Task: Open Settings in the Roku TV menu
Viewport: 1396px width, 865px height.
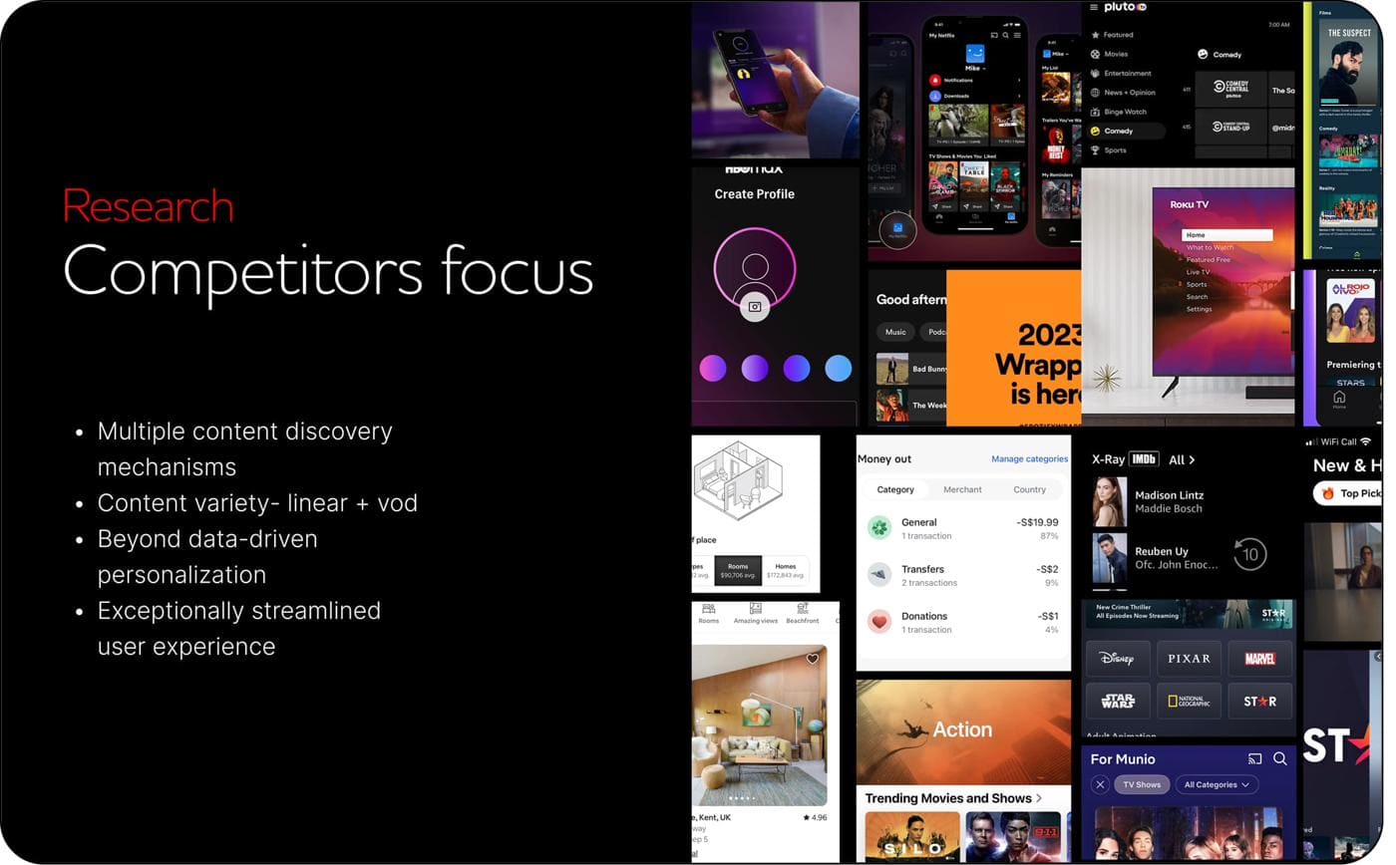Action: (1199, 309)
